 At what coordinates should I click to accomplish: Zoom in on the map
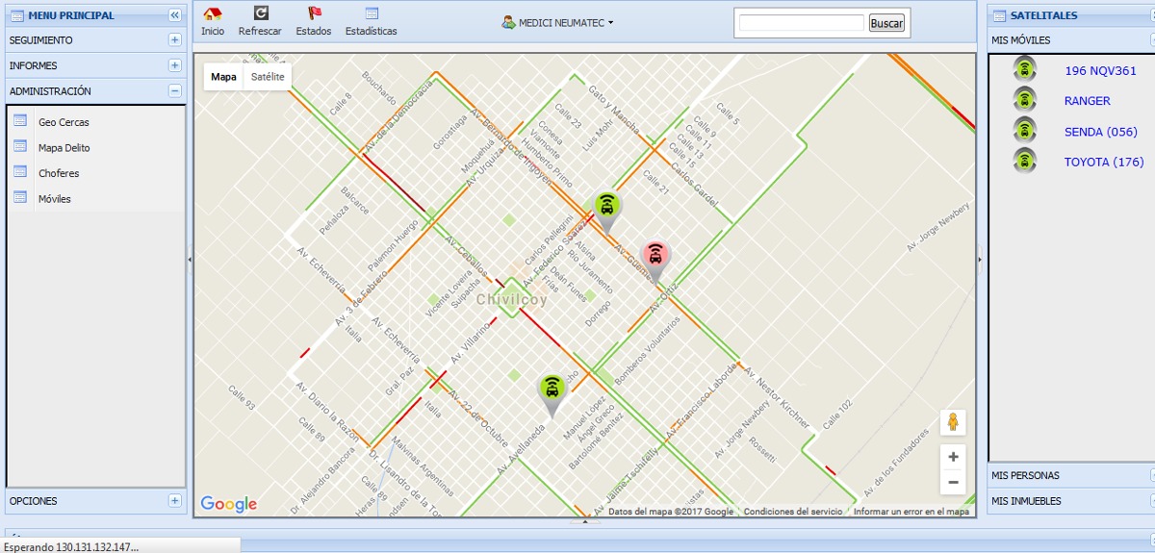coord(953,457)
